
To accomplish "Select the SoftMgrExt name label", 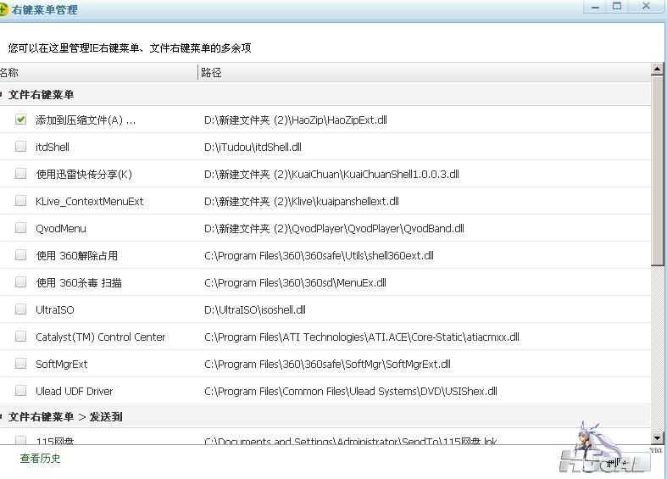I will coord(62,365).
